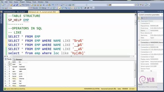This screenshot has height=92, width=164.
Task: Click the Cut scissors icon
Action: (x=44, y=5)
